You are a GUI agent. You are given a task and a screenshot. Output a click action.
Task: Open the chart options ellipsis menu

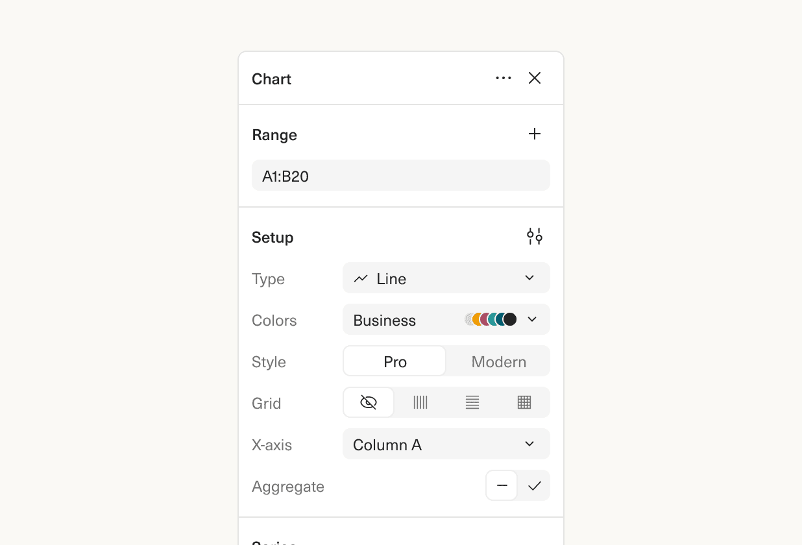click(x=503, y=78)
